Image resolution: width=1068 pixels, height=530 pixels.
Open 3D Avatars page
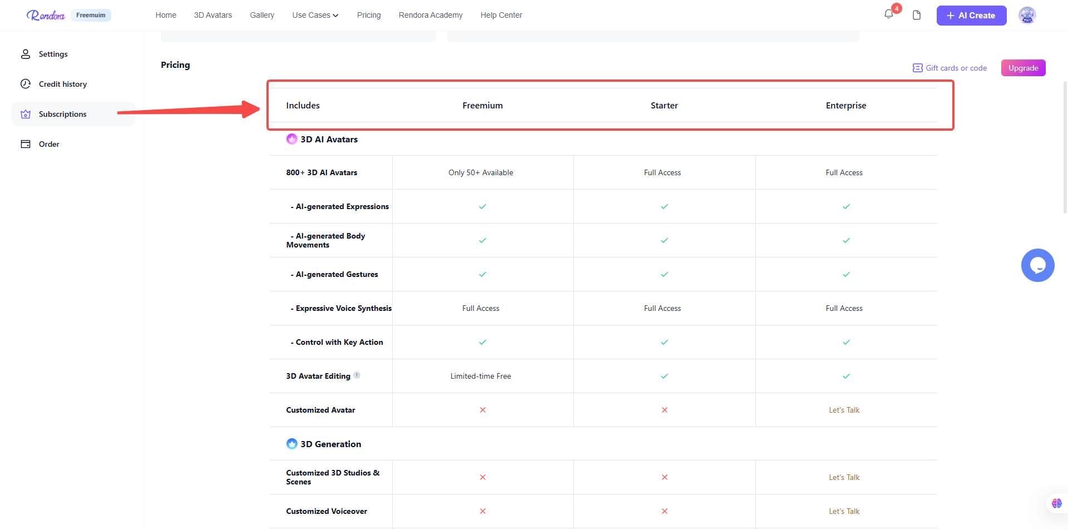click(x=213, y=15)
